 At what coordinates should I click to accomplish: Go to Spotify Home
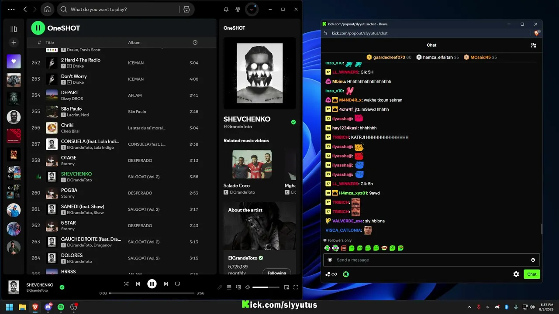point(47,9)
